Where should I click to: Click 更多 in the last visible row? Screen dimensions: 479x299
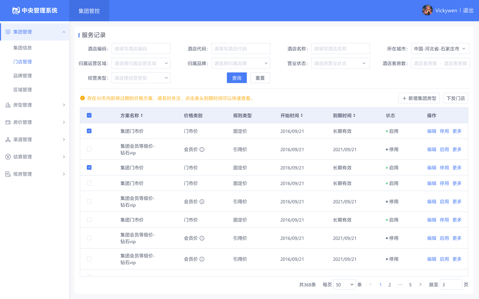(457, 259)
